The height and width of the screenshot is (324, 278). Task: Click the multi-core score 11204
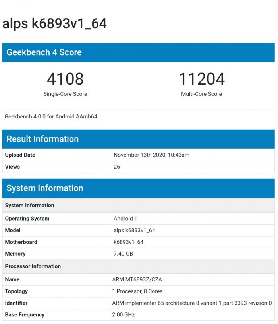click(x=202, y=79)
